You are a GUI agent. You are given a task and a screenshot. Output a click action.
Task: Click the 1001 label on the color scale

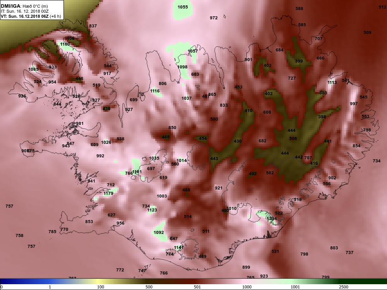295,287
